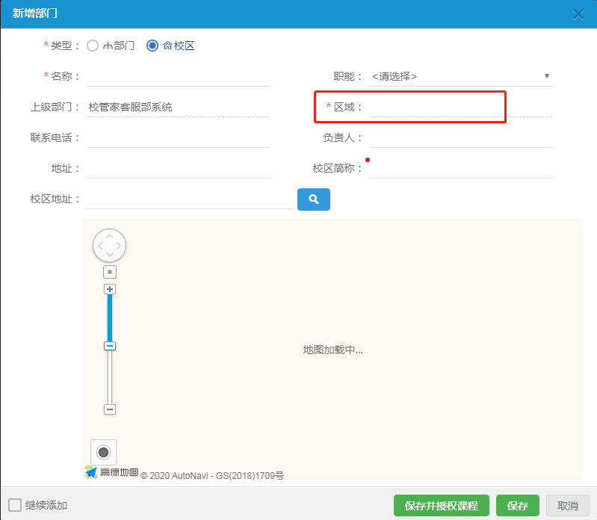Click the 高德地图 logo
The width and height of the screenshot is (597, 520).
tap(111, 472)
